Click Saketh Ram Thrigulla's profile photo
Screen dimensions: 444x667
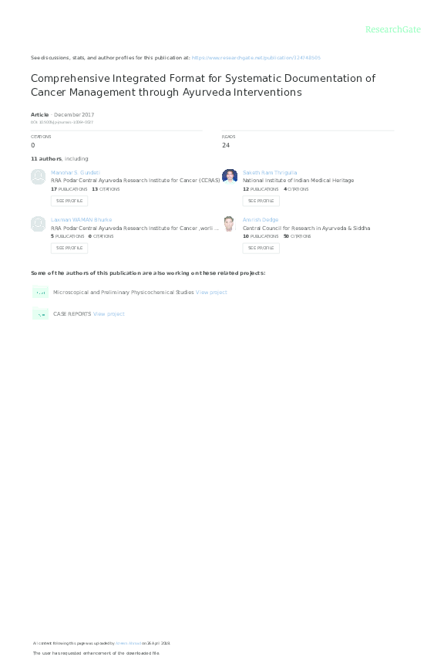pos(230,176)
